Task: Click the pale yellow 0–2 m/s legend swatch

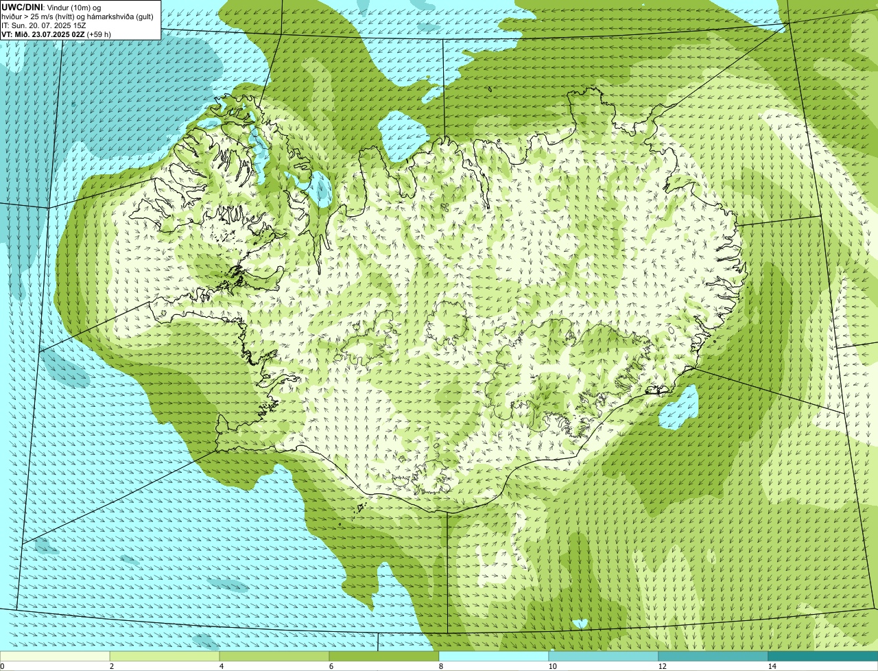Action: [x=55, y=656]
